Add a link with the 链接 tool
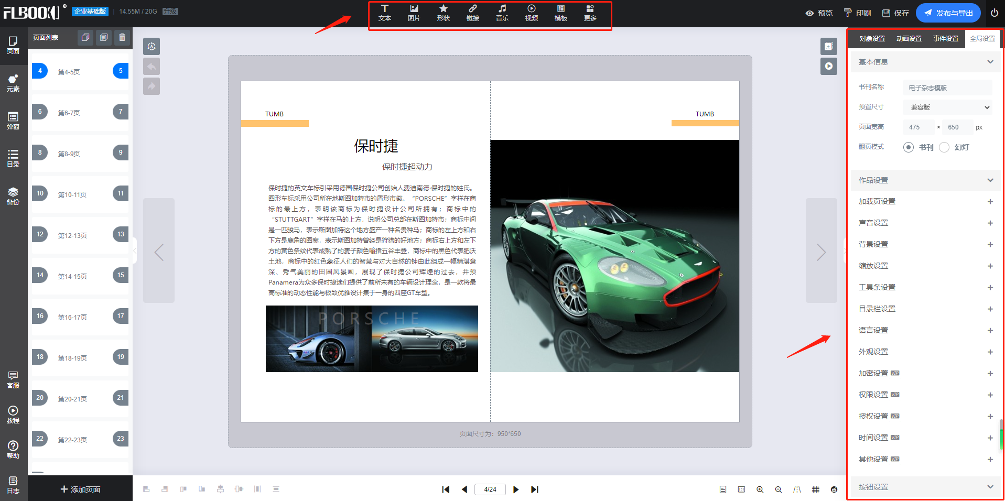1005x501 pixels. click(x=473, y=13)
